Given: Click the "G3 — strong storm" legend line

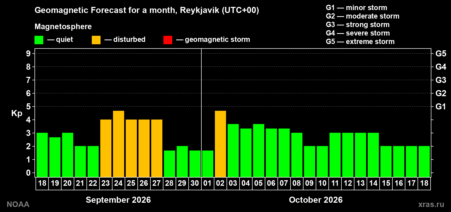Looking at the screenshot, I should tap(358, 25).
